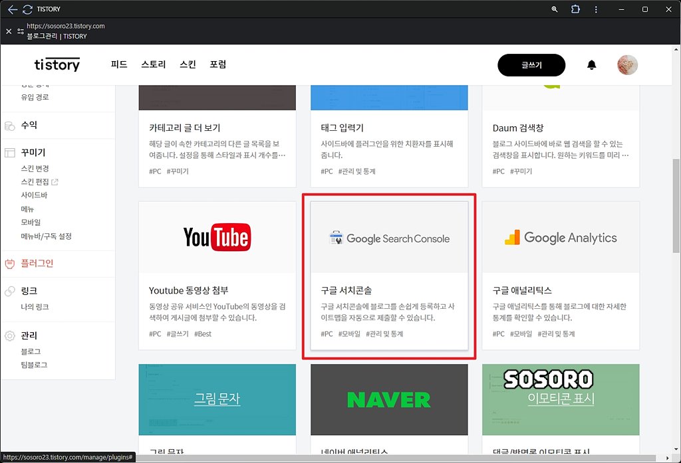The image size is (681, 463).
Task: Click the SOSORO 이모티콘 표시 plugin image
Action: 561,400
